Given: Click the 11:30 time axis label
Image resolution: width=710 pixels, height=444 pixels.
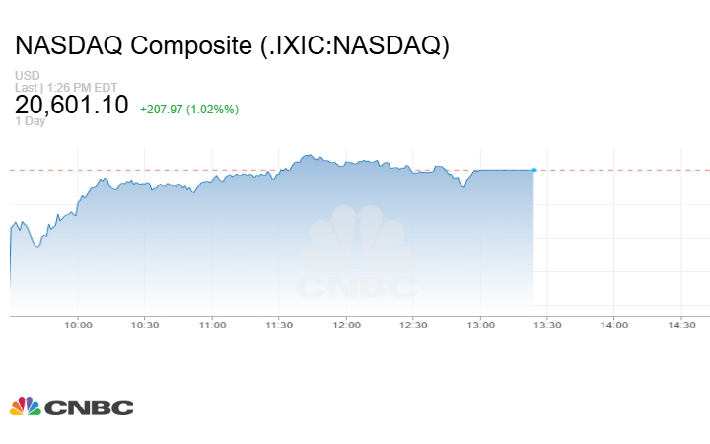Looking at the screenshot, I should 279,325.
